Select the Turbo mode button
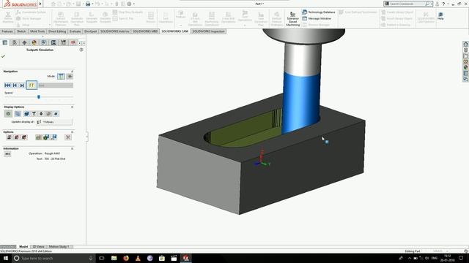469x263 pixels. pos(70,76)
